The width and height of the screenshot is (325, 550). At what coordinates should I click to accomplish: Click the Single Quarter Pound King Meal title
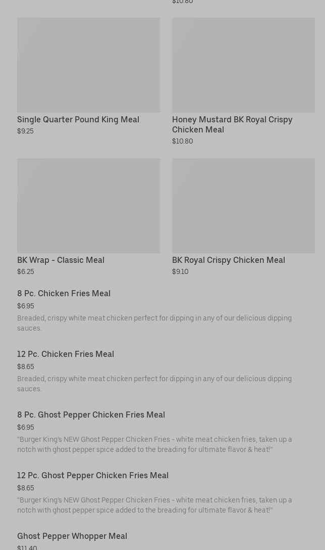coord(78,120)
